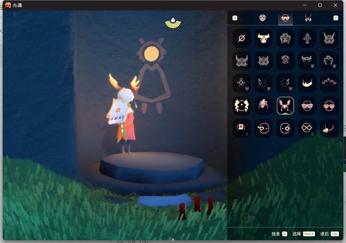Click the 退后 label
The image size is (346, 243).
324,234
